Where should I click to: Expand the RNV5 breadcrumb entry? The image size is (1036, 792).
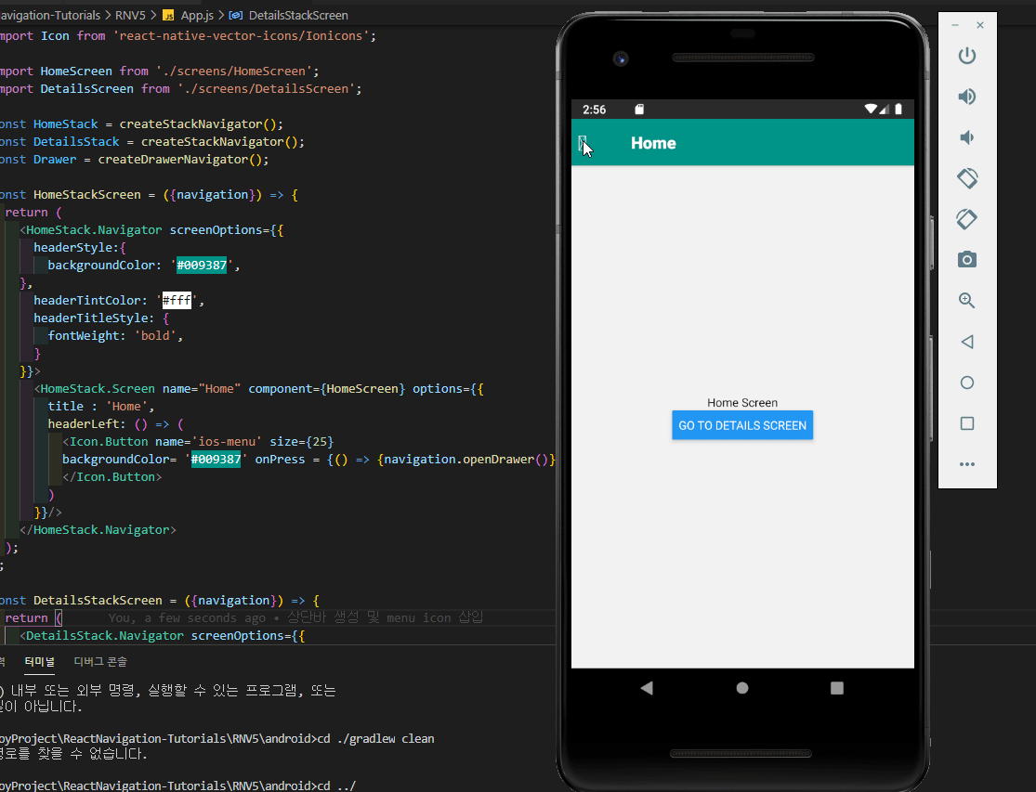point(129,15)
